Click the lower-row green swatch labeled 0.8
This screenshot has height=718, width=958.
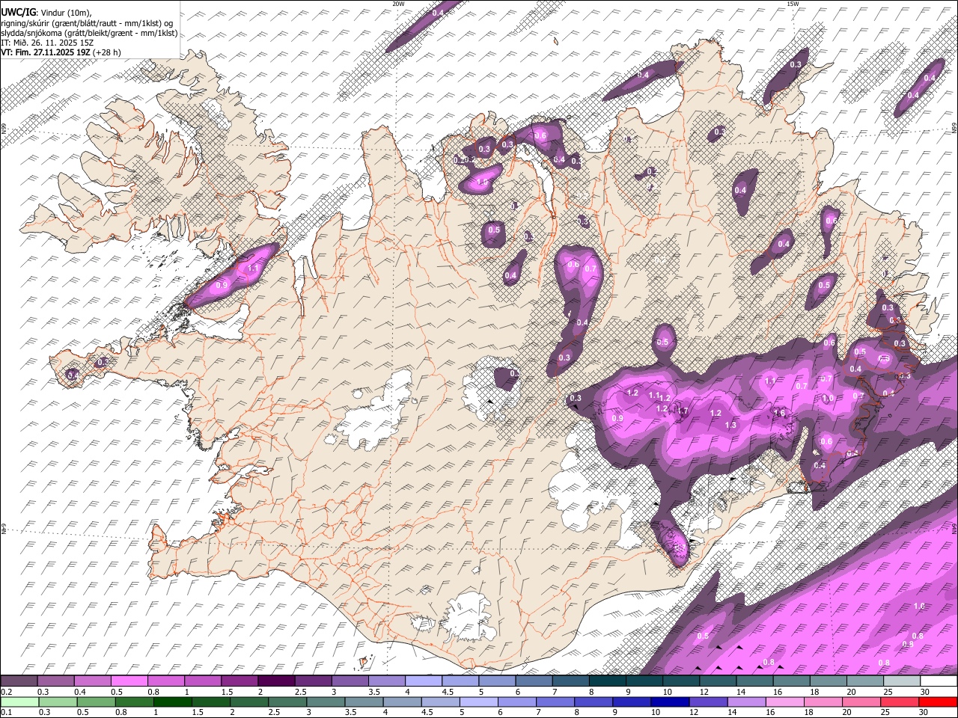click(x=135, y=702)
